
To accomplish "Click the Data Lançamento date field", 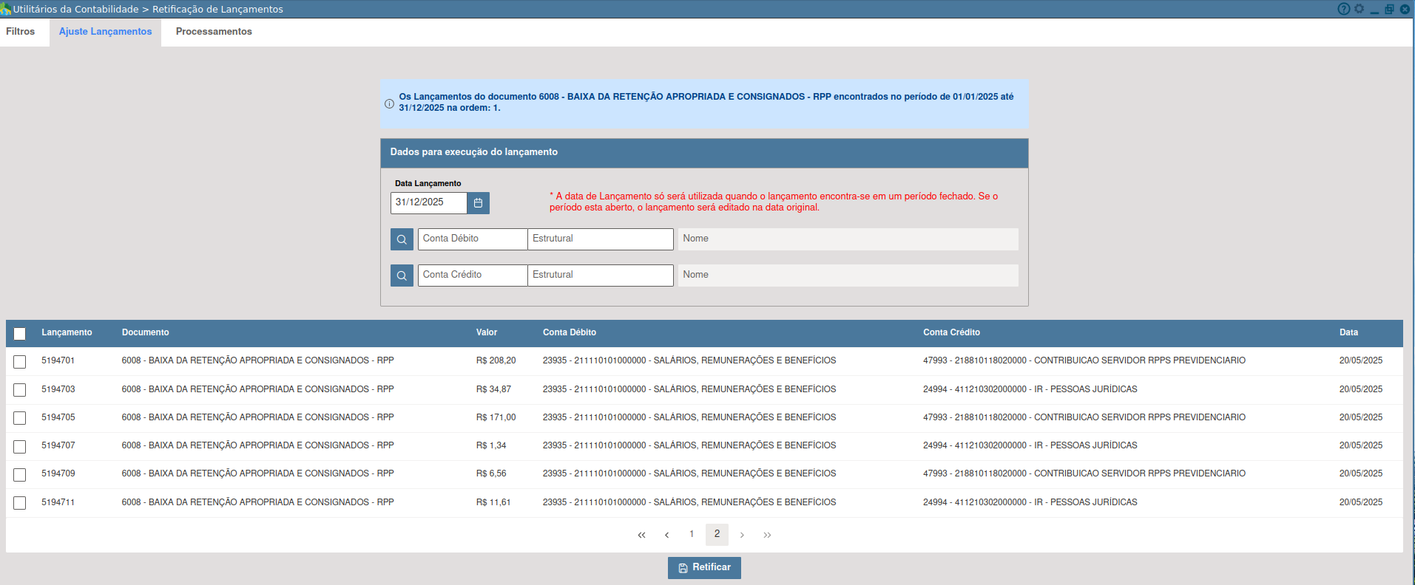I will tap(428, 203).
